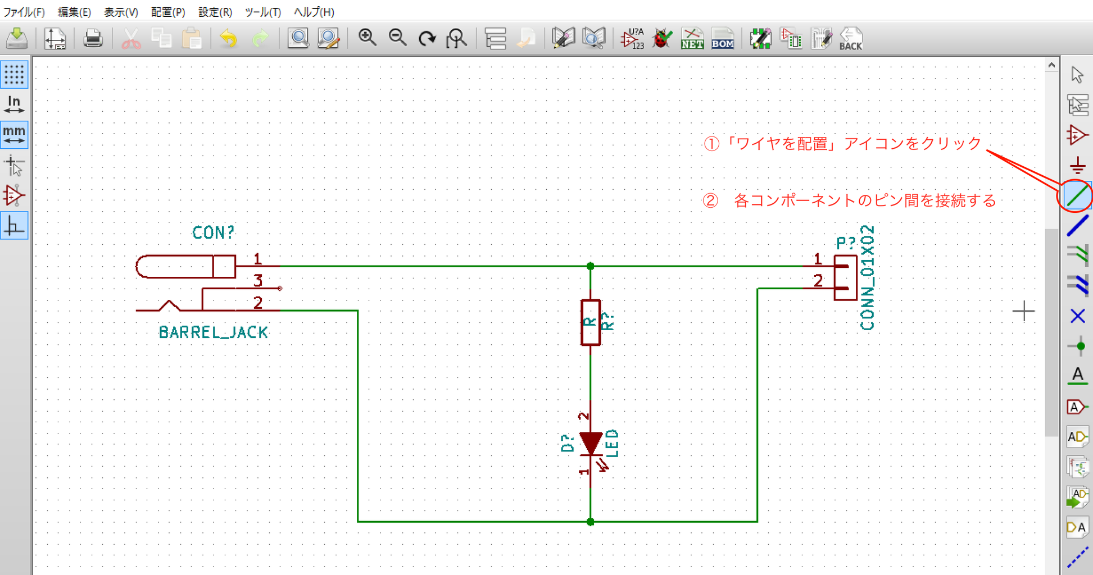Select the global label tool
Screen dimensions: 1093x575
tap(1077, 407)
